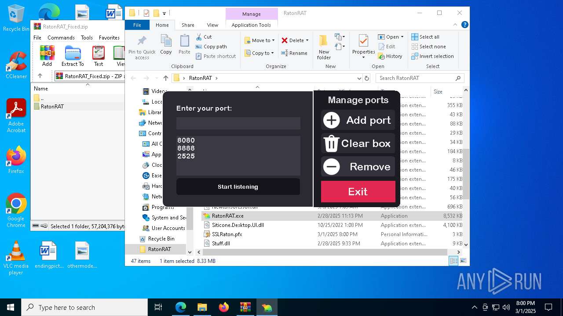The height and width of the screenshot is (316, 563).
Task: Select RatonRAT.exe file row
Action: pyautogui.click(x=332, y=216)
